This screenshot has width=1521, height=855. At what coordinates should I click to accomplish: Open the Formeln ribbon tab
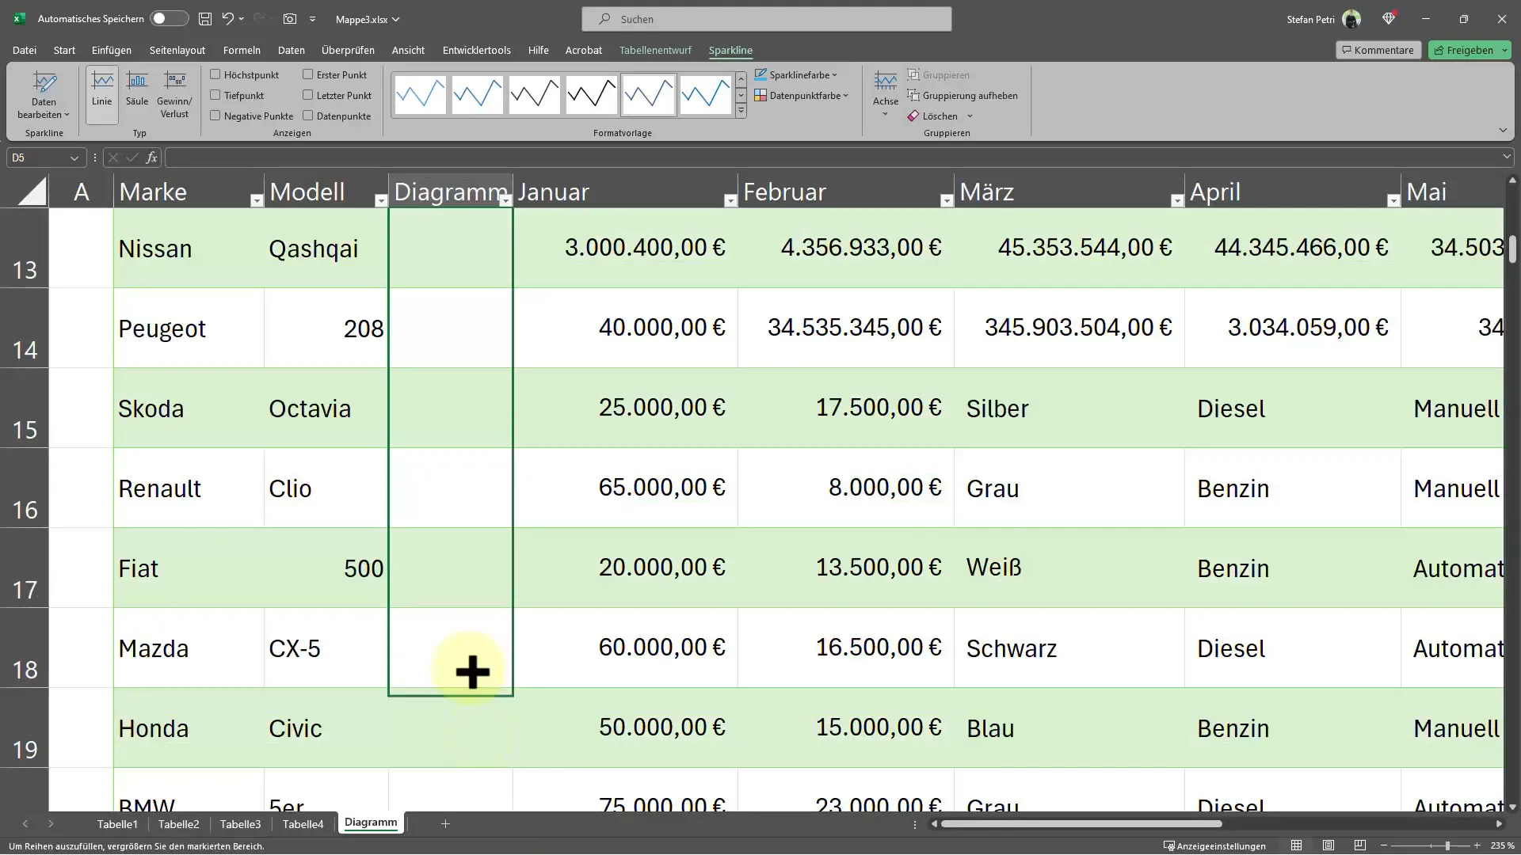click(x=242, y=50)
